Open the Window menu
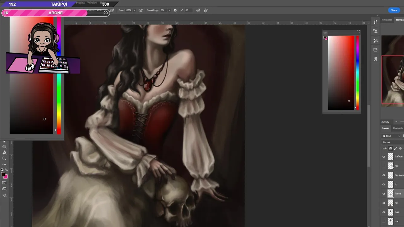The image size is (404, 227). click(x=92, y=3)
